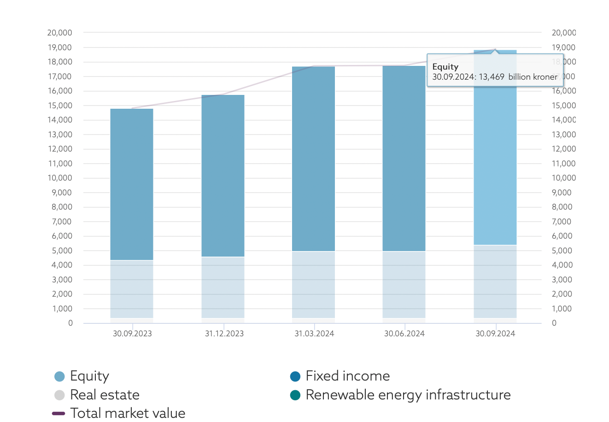Select the equity bar for 30.09.2023

[132, 184]
